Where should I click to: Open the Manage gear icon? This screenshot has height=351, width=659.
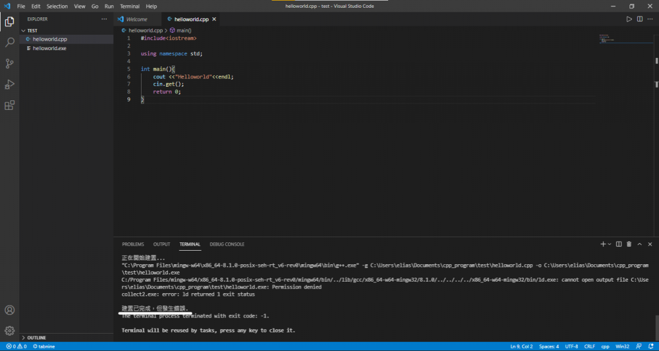tap(9, 330)
